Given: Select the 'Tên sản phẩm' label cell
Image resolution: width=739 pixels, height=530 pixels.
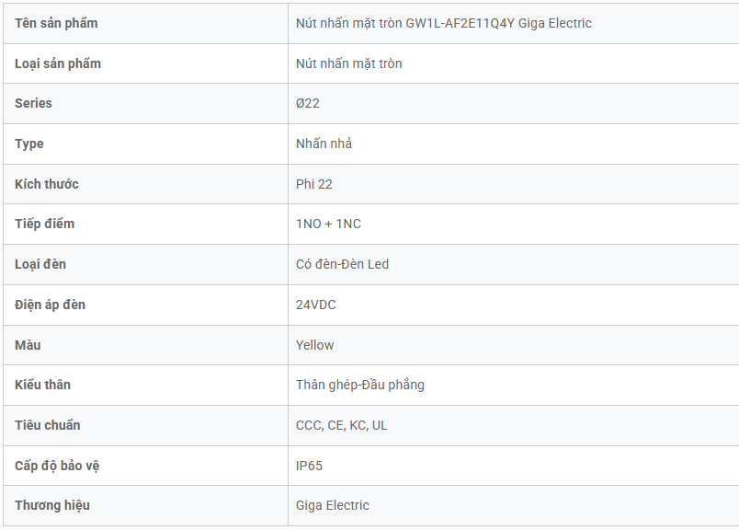Looking at the screenshot, I should (56, 23).
